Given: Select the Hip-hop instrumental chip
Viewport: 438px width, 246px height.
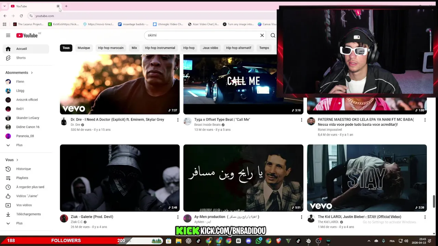Looking at the screenshot, I should pos(160,48).
